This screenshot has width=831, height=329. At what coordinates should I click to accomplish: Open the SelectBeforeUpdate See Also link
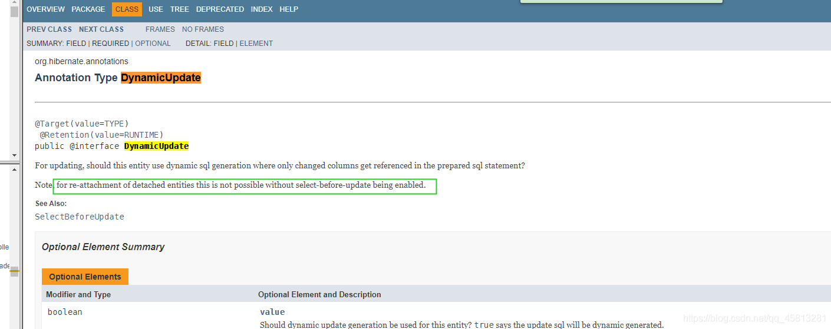click(80, 217)
